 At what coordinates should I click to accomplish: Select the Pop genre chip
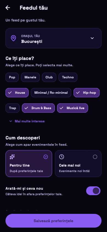[12, 77]
